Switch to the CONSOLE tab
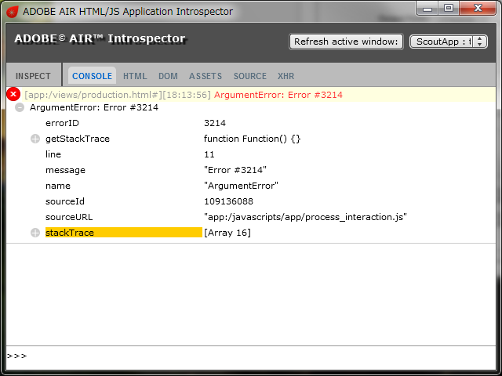 click(93, 76)
